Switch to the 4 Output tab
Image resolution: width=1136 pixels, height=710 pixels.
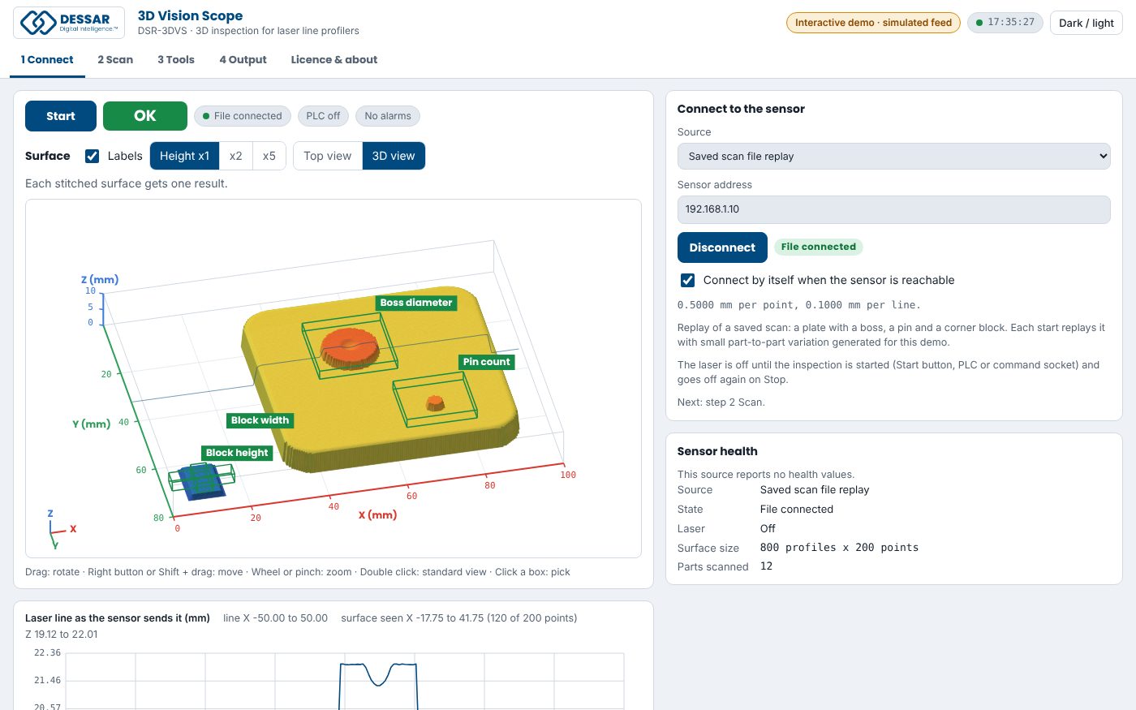click(243, 59)
